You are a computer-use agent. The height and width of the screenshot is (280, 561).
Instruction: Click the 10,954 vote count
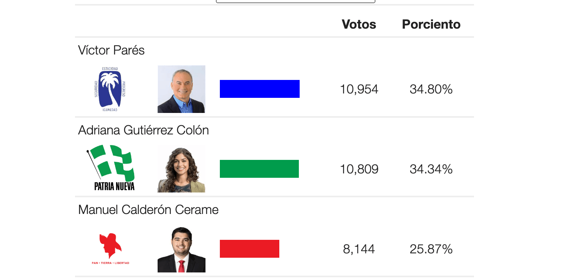tap(359, 89)
